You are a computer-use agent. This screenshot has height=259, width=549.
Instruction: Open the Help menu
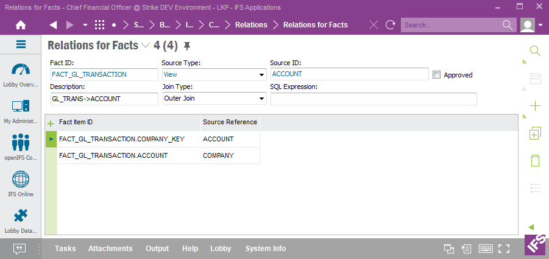[190, 249]
